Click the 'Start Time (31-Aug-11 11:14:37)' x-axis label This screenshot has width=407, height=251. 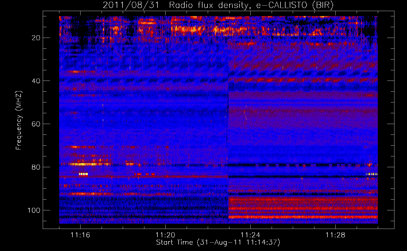(218, 242)
